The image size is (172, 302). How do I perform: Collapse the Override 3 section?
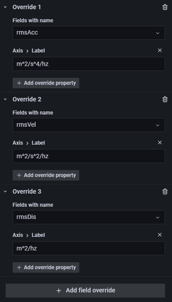click(x=5, y=191)
